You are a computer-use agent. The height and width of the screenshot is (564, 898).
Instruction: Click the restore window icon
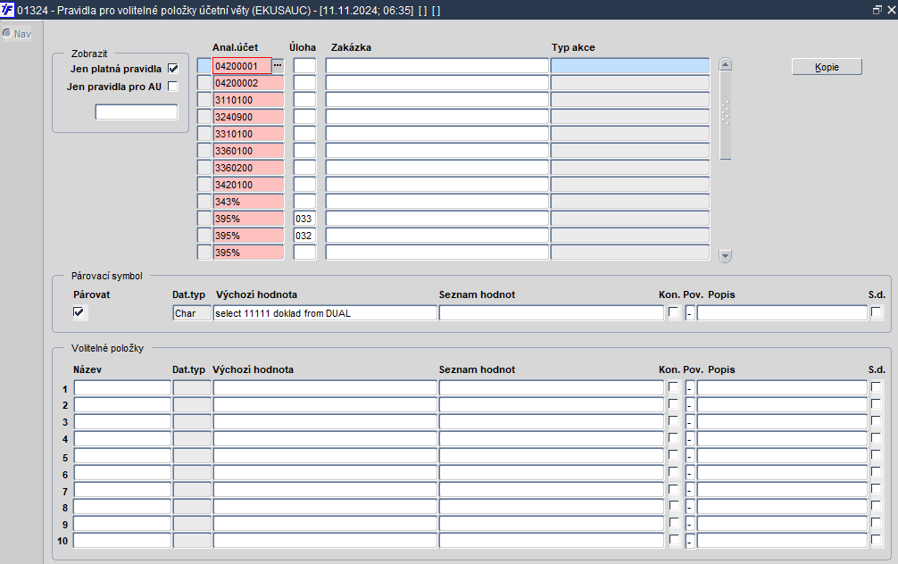tap(877, 10)
